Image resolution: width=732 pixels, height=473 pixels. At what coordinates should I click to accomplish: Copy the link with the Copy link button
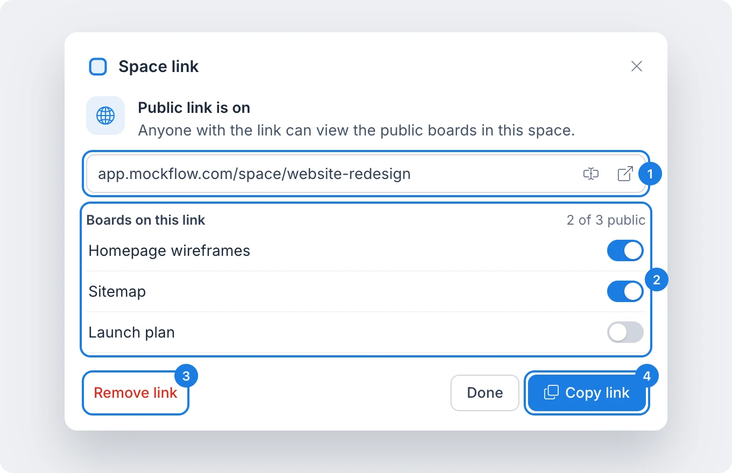click(587, 393)
